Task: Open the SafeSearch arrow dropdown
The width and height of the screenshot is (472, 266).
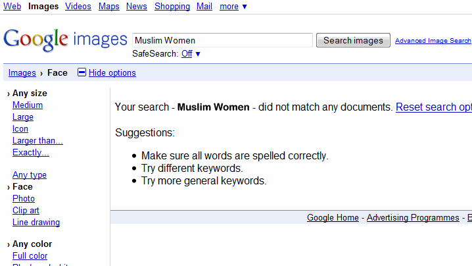Action: click(198, 54)
